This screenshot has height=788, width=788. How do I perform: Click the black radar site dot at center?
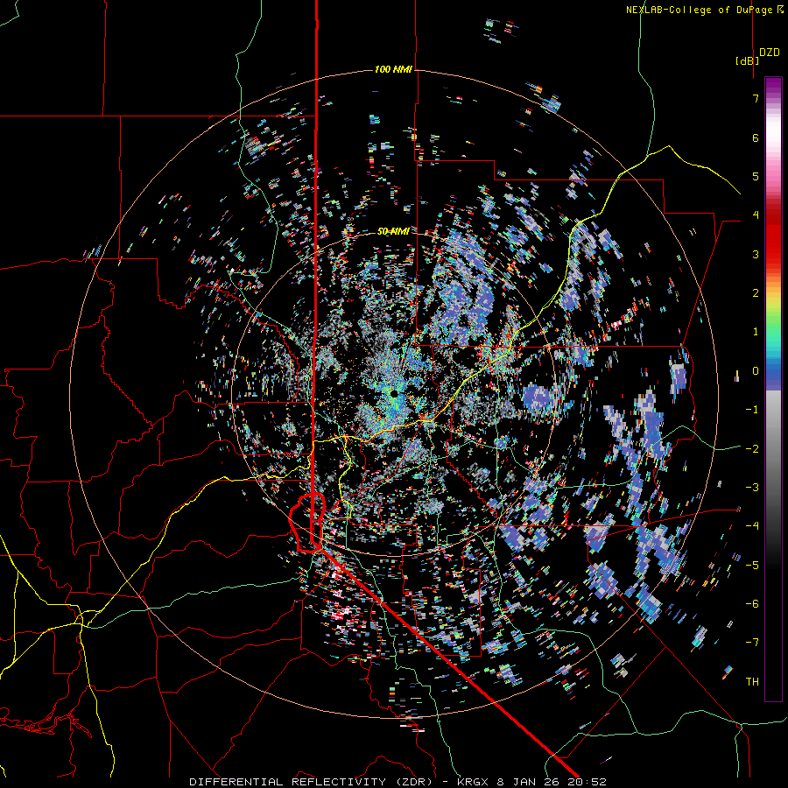[394, 393]
